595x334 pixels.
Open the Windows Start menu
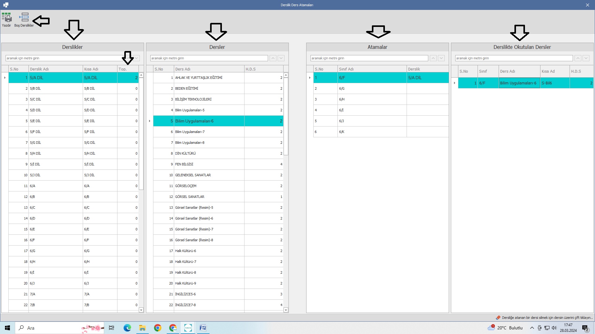point(7,328)
